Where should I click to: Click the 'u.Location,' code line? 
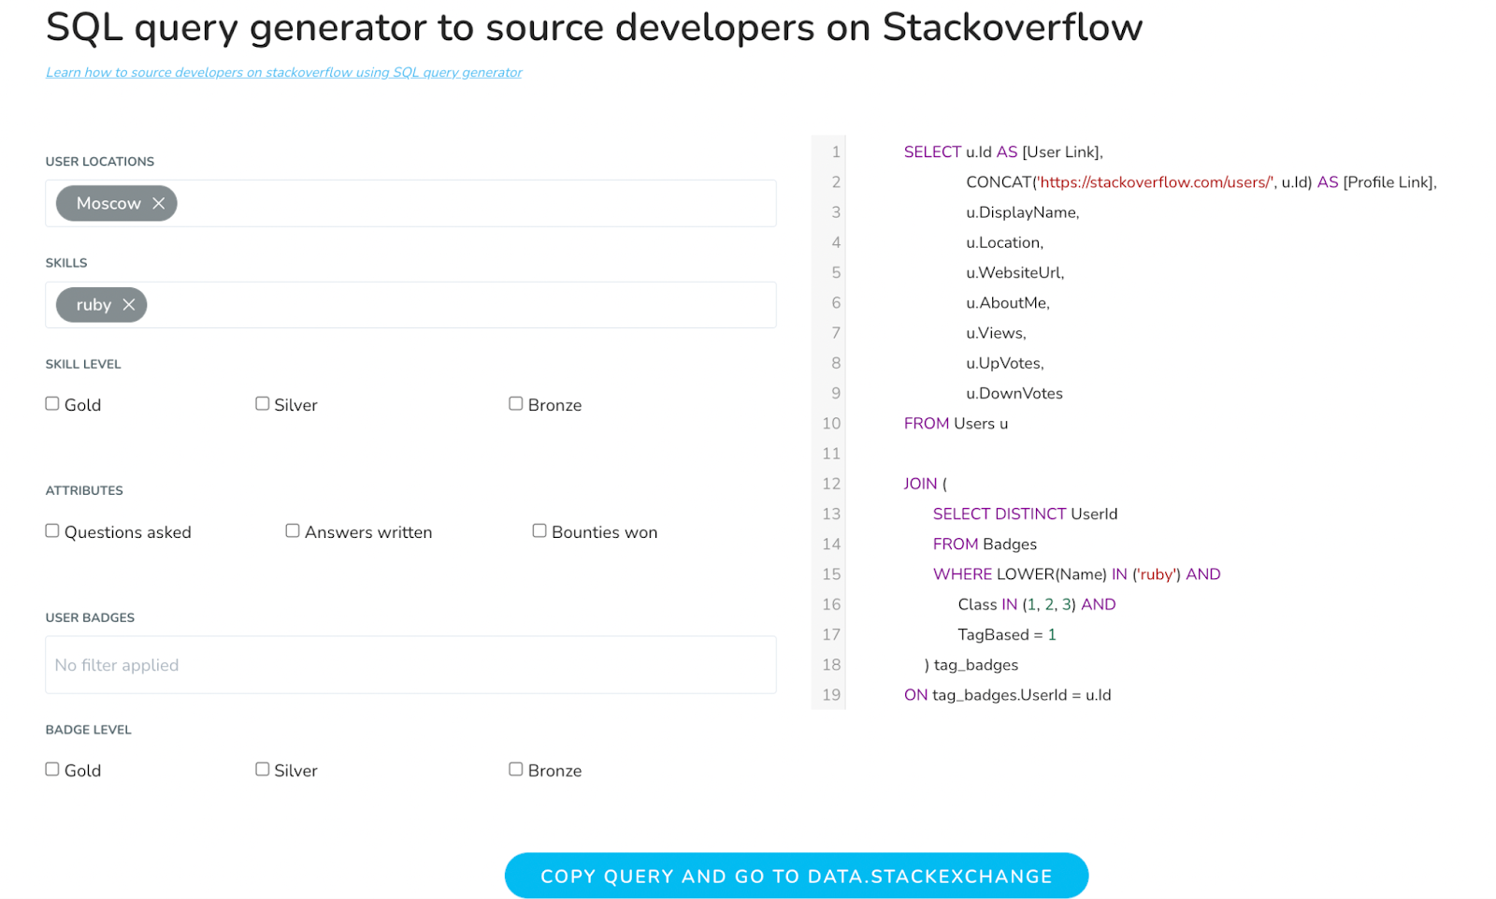1004,242
